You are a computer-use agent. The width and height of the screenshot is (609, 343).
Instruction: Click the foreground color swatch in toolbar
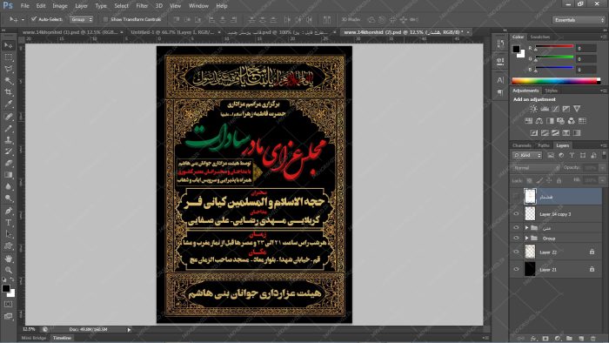[x=6, y=288]
